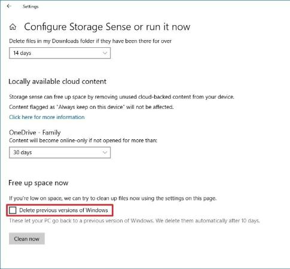Viewport: 290px width, 269px height.
Task: Click the Clean now button
Action: [27, 239]
